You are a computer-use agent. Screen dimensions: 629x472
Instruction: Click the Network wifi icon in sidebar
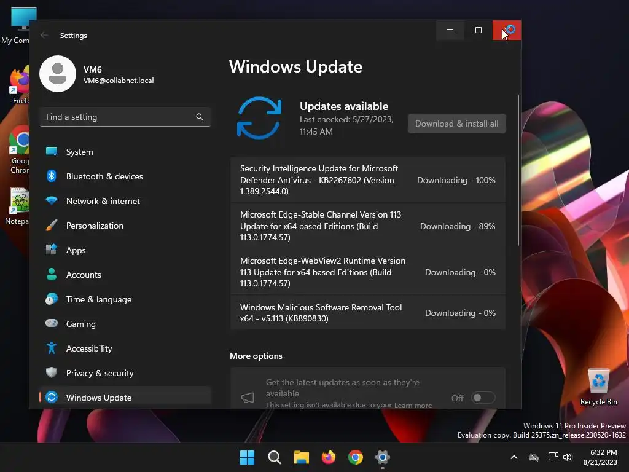point(52,201)
